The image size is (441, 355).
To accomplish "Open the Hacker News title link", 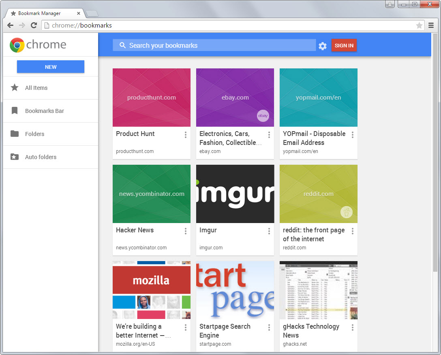I will coord(135,230).
